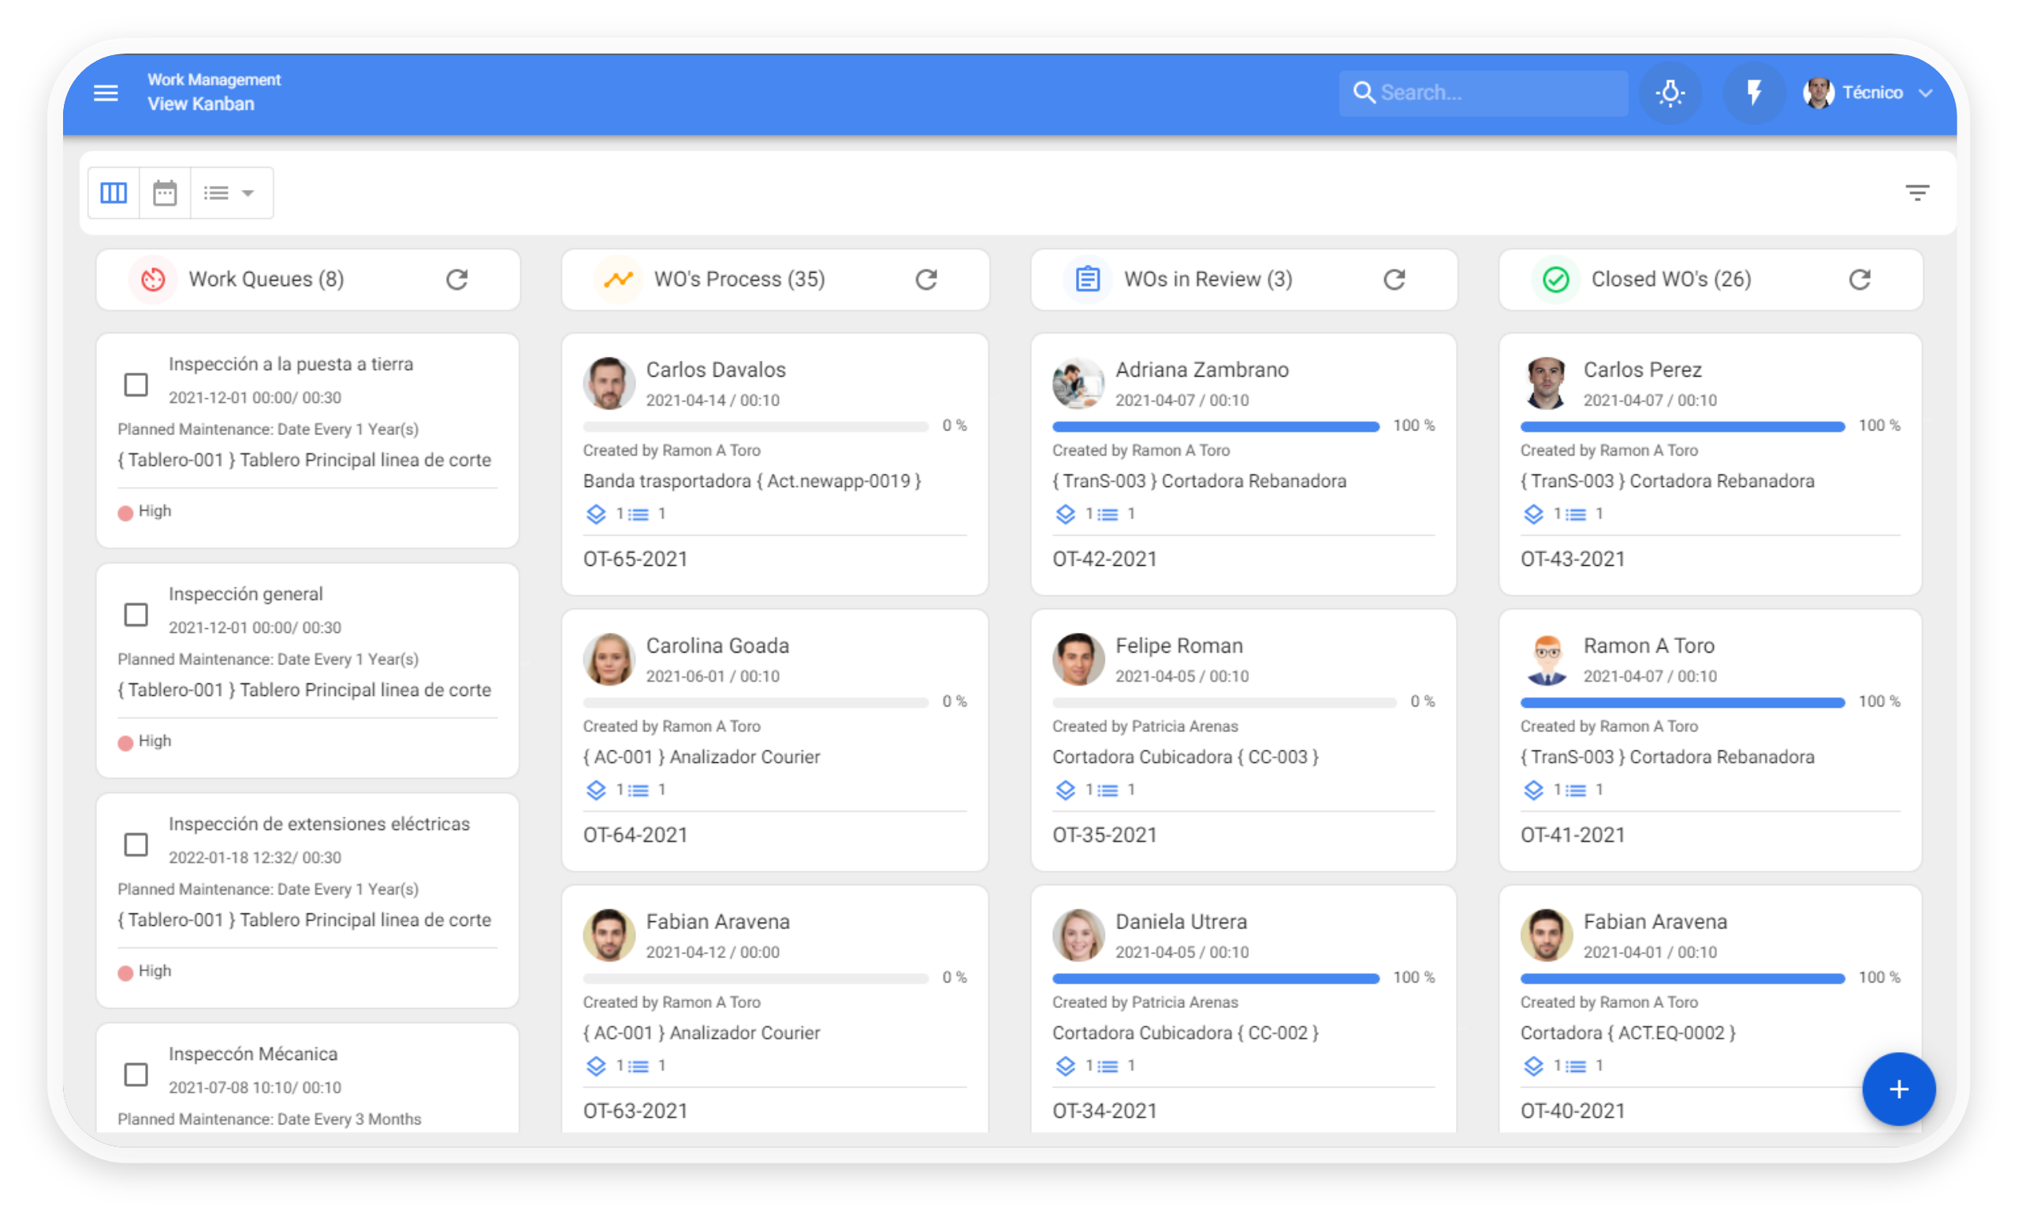Switch to Kanban column view icon
The width and height of the screenshot is (2018, 1220).
[114, 193]
